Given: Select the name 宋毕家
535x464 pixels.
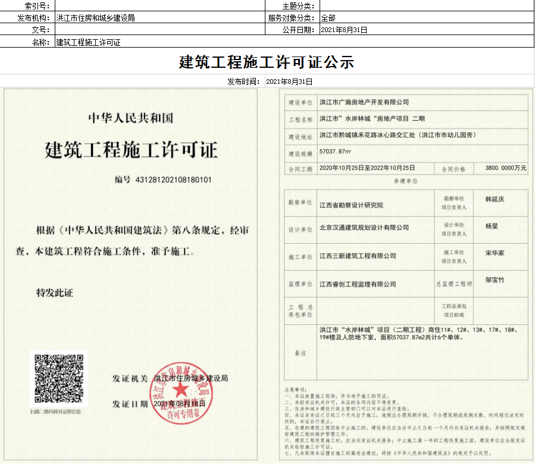Looking at the screenshot, I should 495,253.
